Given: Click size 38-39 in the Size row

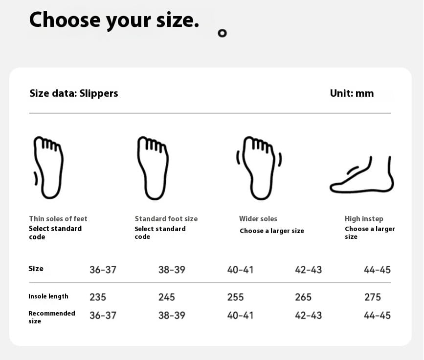Looking at the screenshot, I should point(172,270).
